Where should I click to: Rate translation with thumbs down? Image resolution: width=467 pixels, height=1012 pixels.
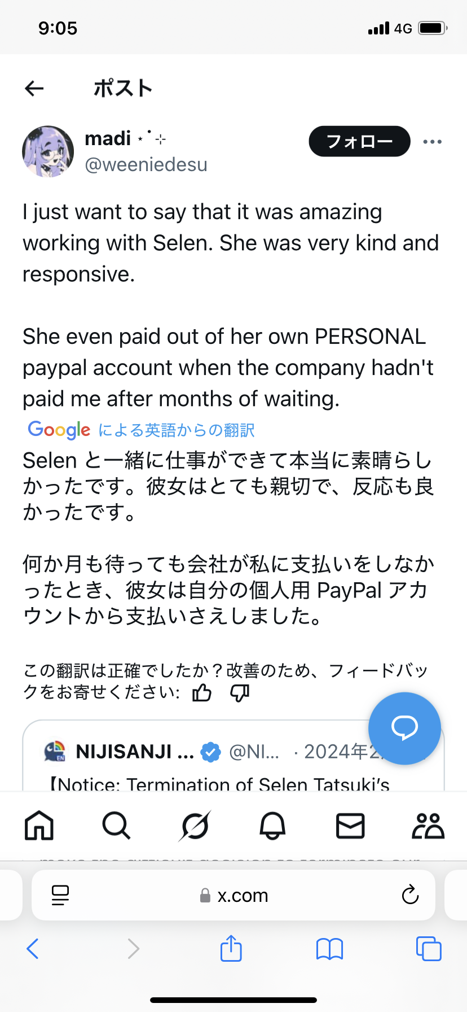pos(240,692)
